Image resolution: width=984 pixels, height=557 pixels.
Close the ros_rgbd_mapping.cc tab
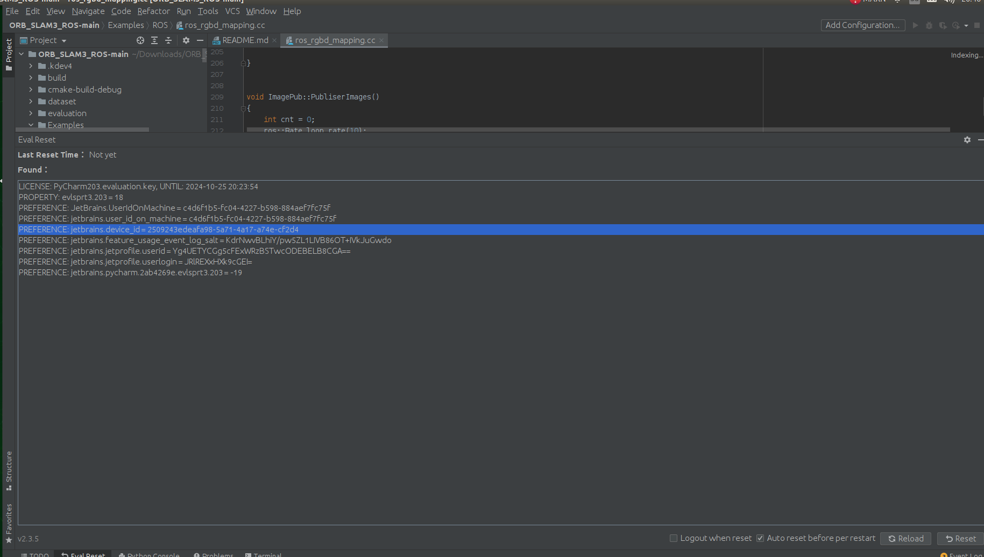click(381, 40)
